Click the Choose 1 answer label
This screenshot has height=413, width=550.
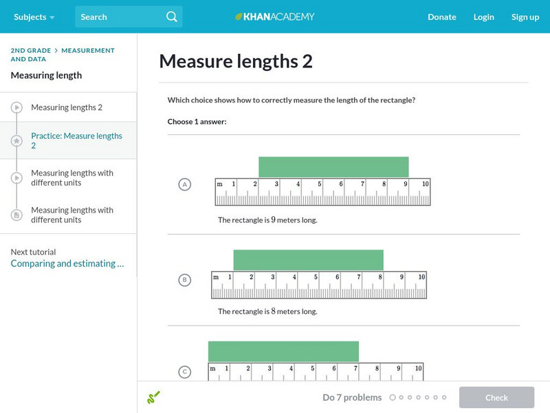(x=197, y=122)
